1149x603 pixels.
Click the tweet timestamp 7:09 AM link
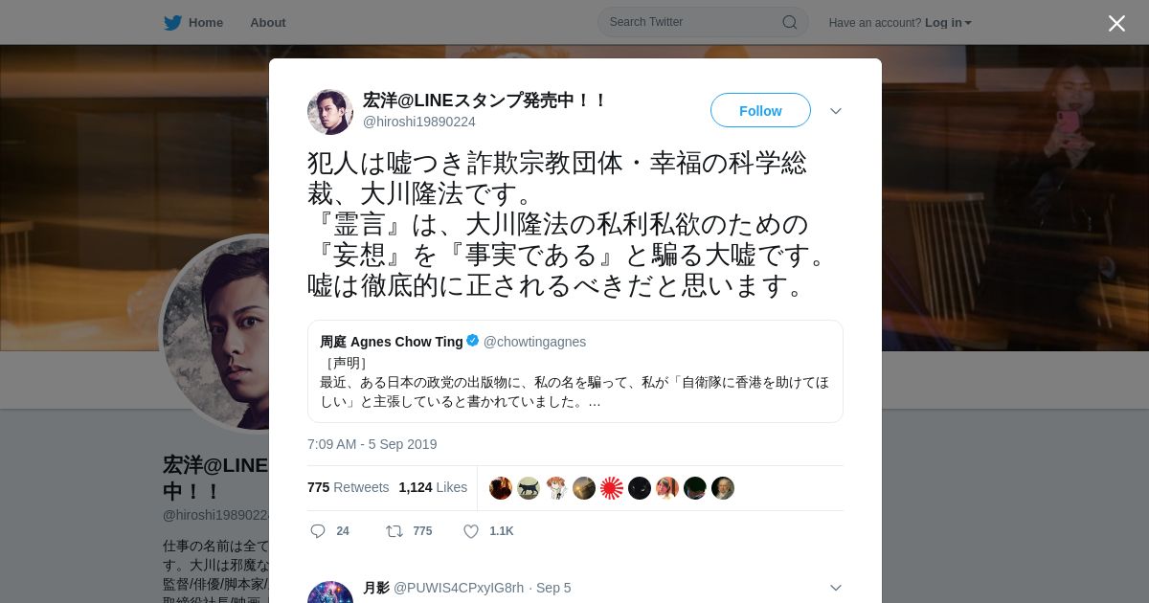pyautogui.click(x=372, y=444)
